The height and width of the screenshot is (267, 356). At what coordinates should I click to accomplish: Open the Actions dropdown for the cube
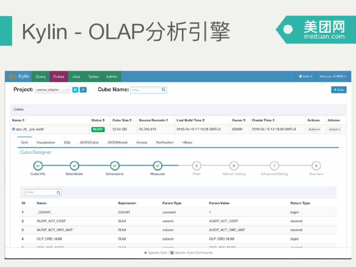[x=314, y=129]
